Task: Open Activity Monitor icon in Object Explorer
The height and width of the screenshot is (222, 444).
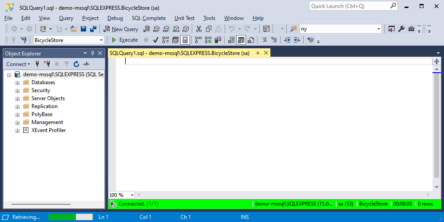Action: coord(86,64)
